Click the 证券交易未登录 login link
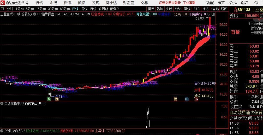The image size is (263, 135). (170, 3)
